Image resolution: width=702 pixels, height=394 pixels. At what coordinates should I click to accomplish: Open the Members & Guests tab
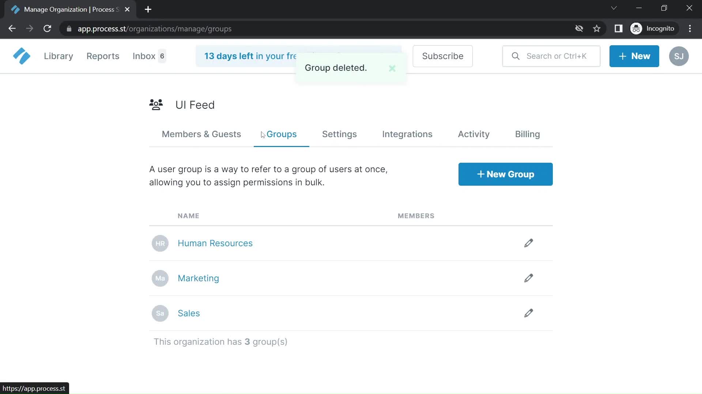point(201,134)
